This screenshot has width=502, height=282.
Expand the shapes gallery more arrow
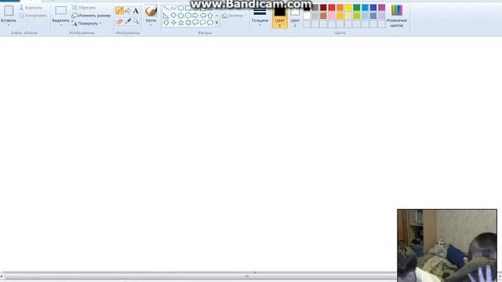pyautogui.click(x=216, y=23)
